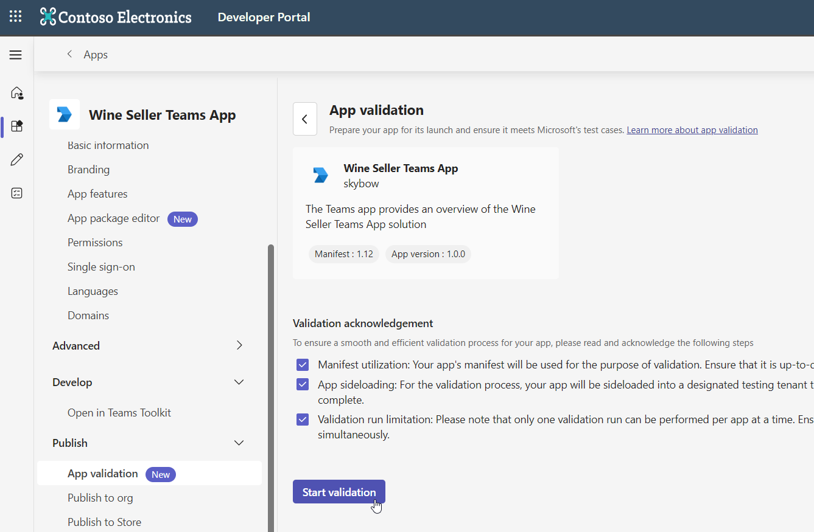Open the checklist icon in side rail
The height and width of the screenshot is (532, 814).
(17, 193)
